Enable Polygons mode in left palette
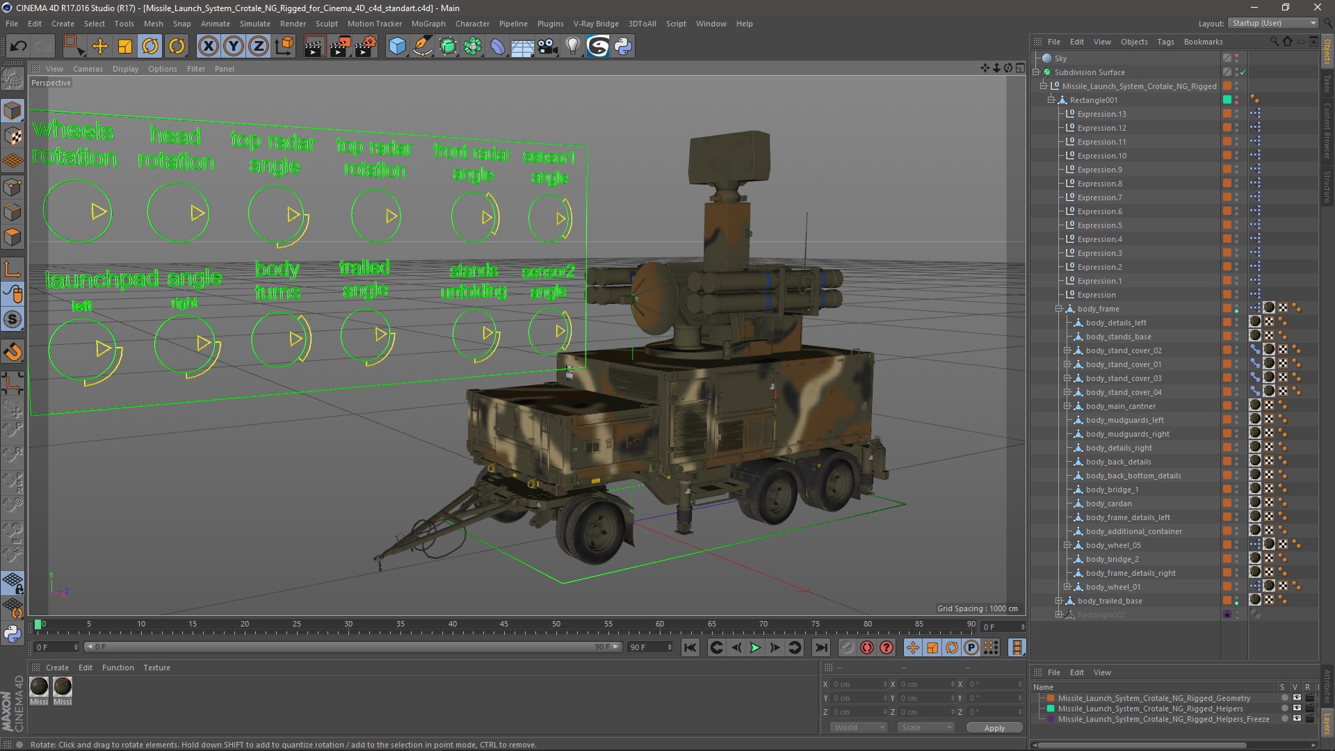Screen dimensions: 1335x751 (13, 238)
